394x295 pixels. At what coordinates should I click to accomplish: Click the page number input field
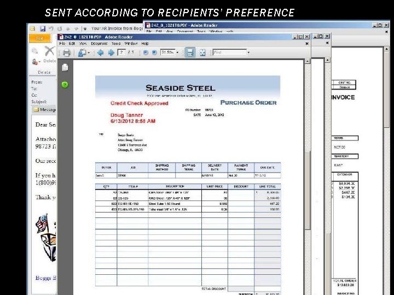coord(122,52)
